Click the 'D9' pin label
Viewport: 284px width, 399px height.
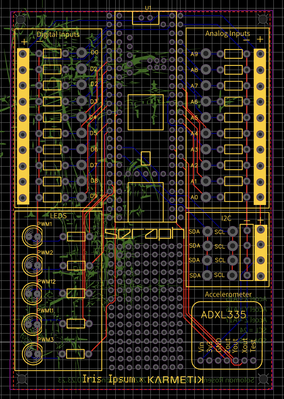pos(94,196)
